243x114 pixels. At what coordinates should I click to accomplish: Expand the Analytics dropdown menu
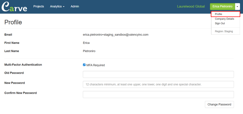(x=57, y=6)
